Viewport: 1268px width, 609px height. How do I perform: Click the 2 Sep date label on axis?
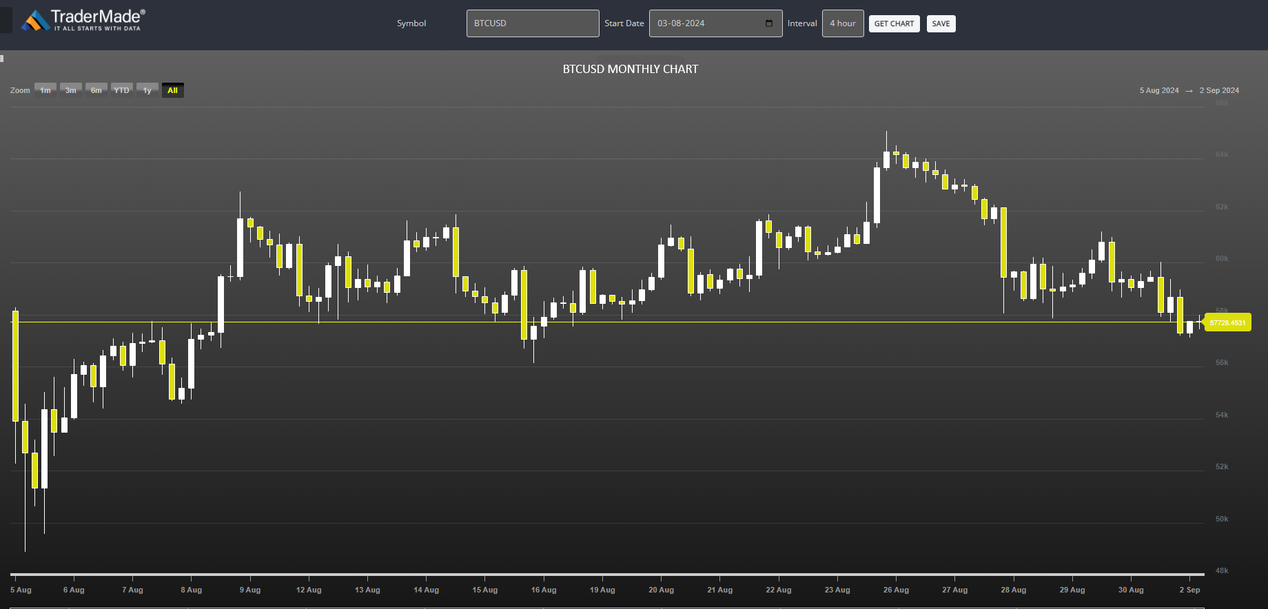(x=1189, y=590)
